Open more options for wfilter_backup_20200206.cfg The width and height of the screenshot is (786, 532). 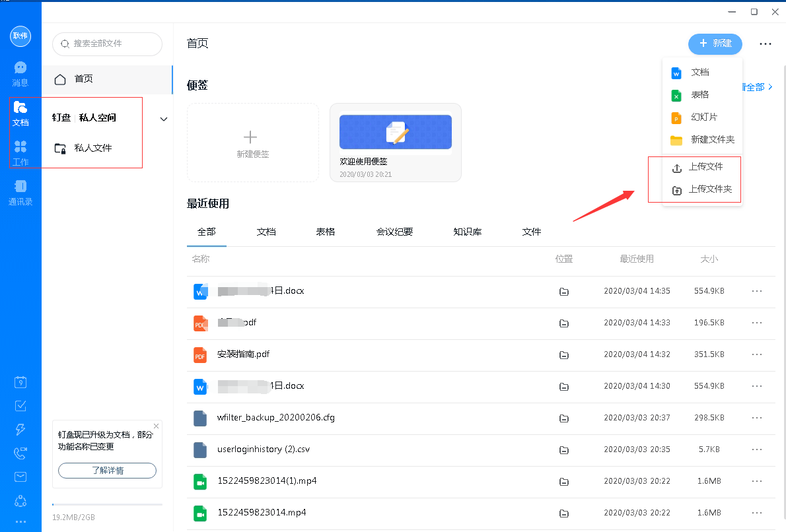click(x=757, y=418)
